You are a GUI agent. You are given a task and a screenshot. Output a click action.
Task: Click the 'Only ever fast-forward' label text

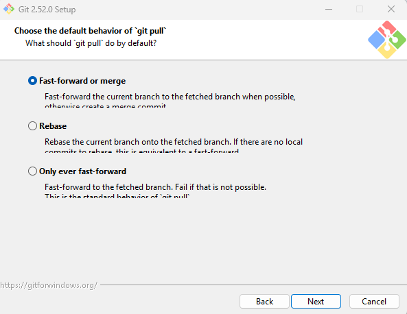[82, 171]
